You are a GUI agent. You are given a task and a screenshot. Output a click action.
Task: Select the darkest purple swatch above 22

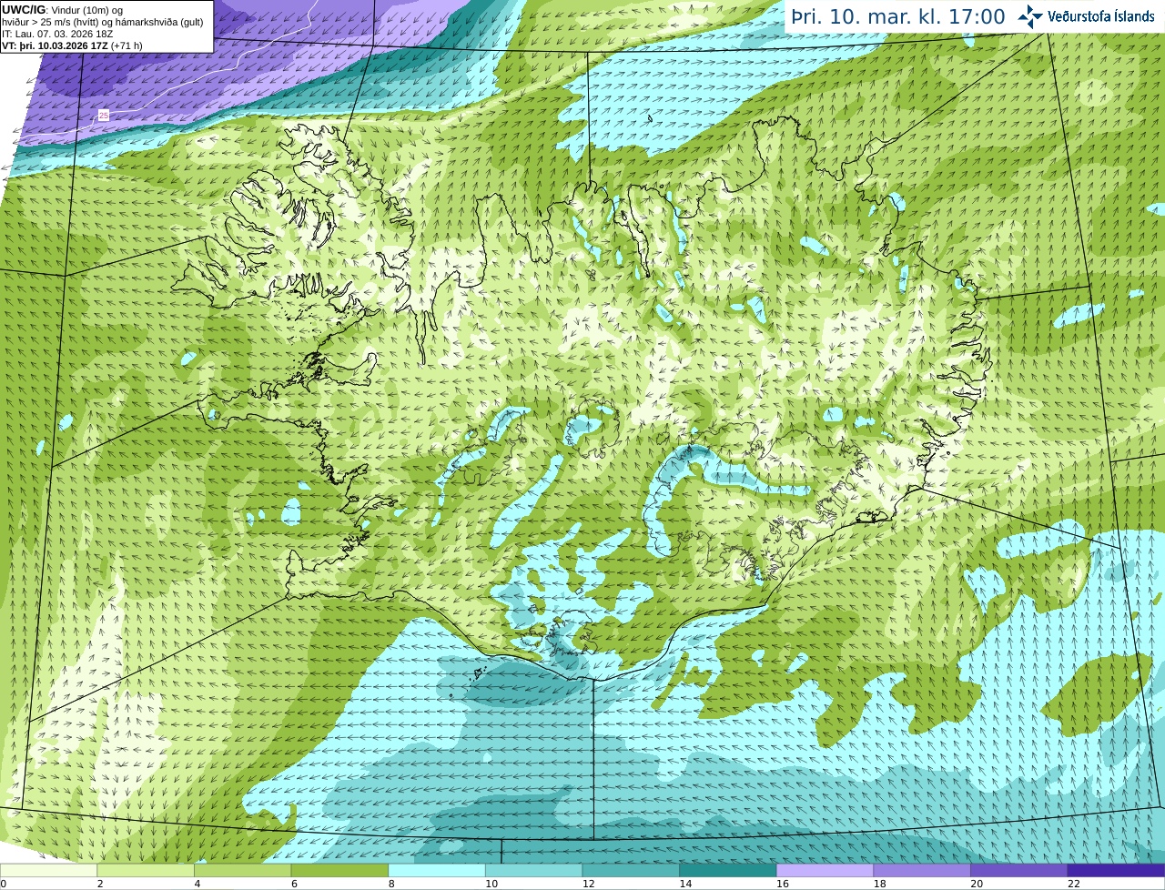click(1116, 870)
